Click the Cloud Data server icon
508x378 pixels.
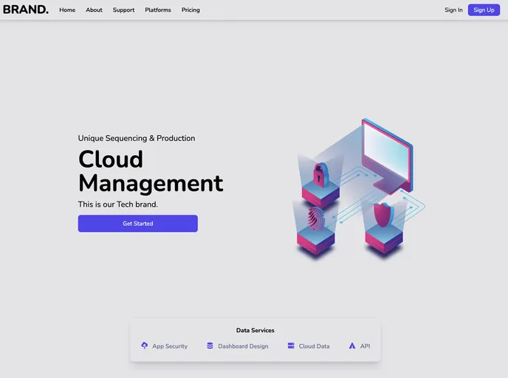click(291, 346)
